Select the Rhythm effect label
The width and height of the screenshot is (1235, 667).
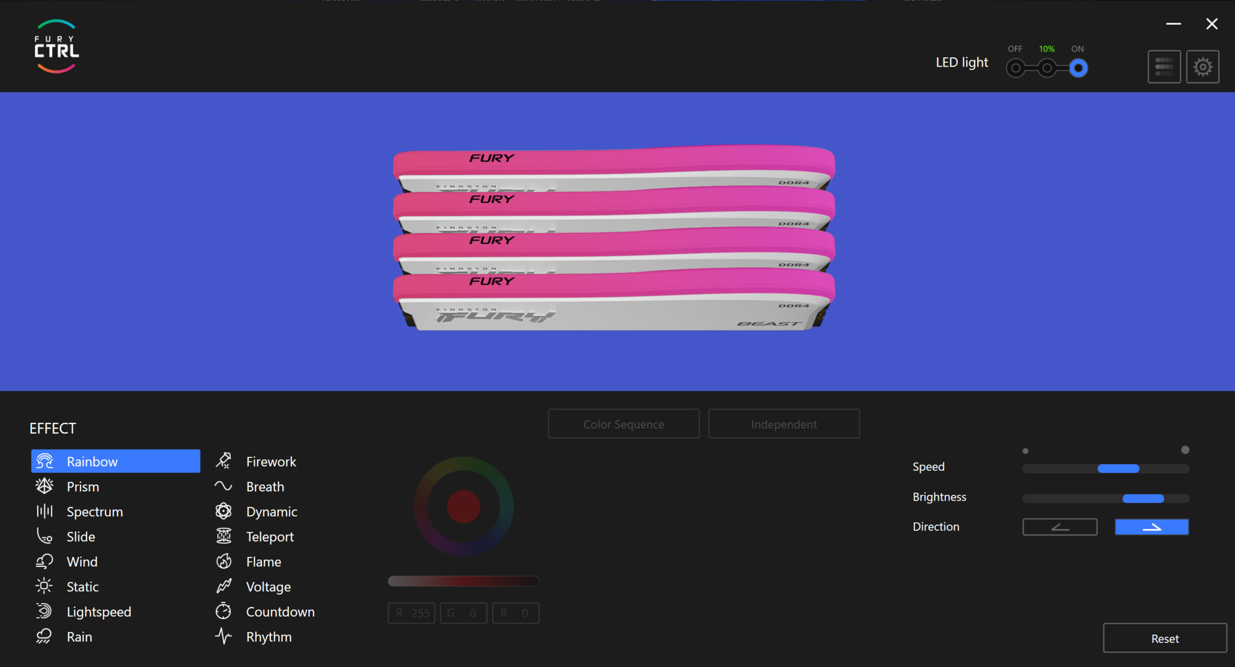[x=269, y=637]
